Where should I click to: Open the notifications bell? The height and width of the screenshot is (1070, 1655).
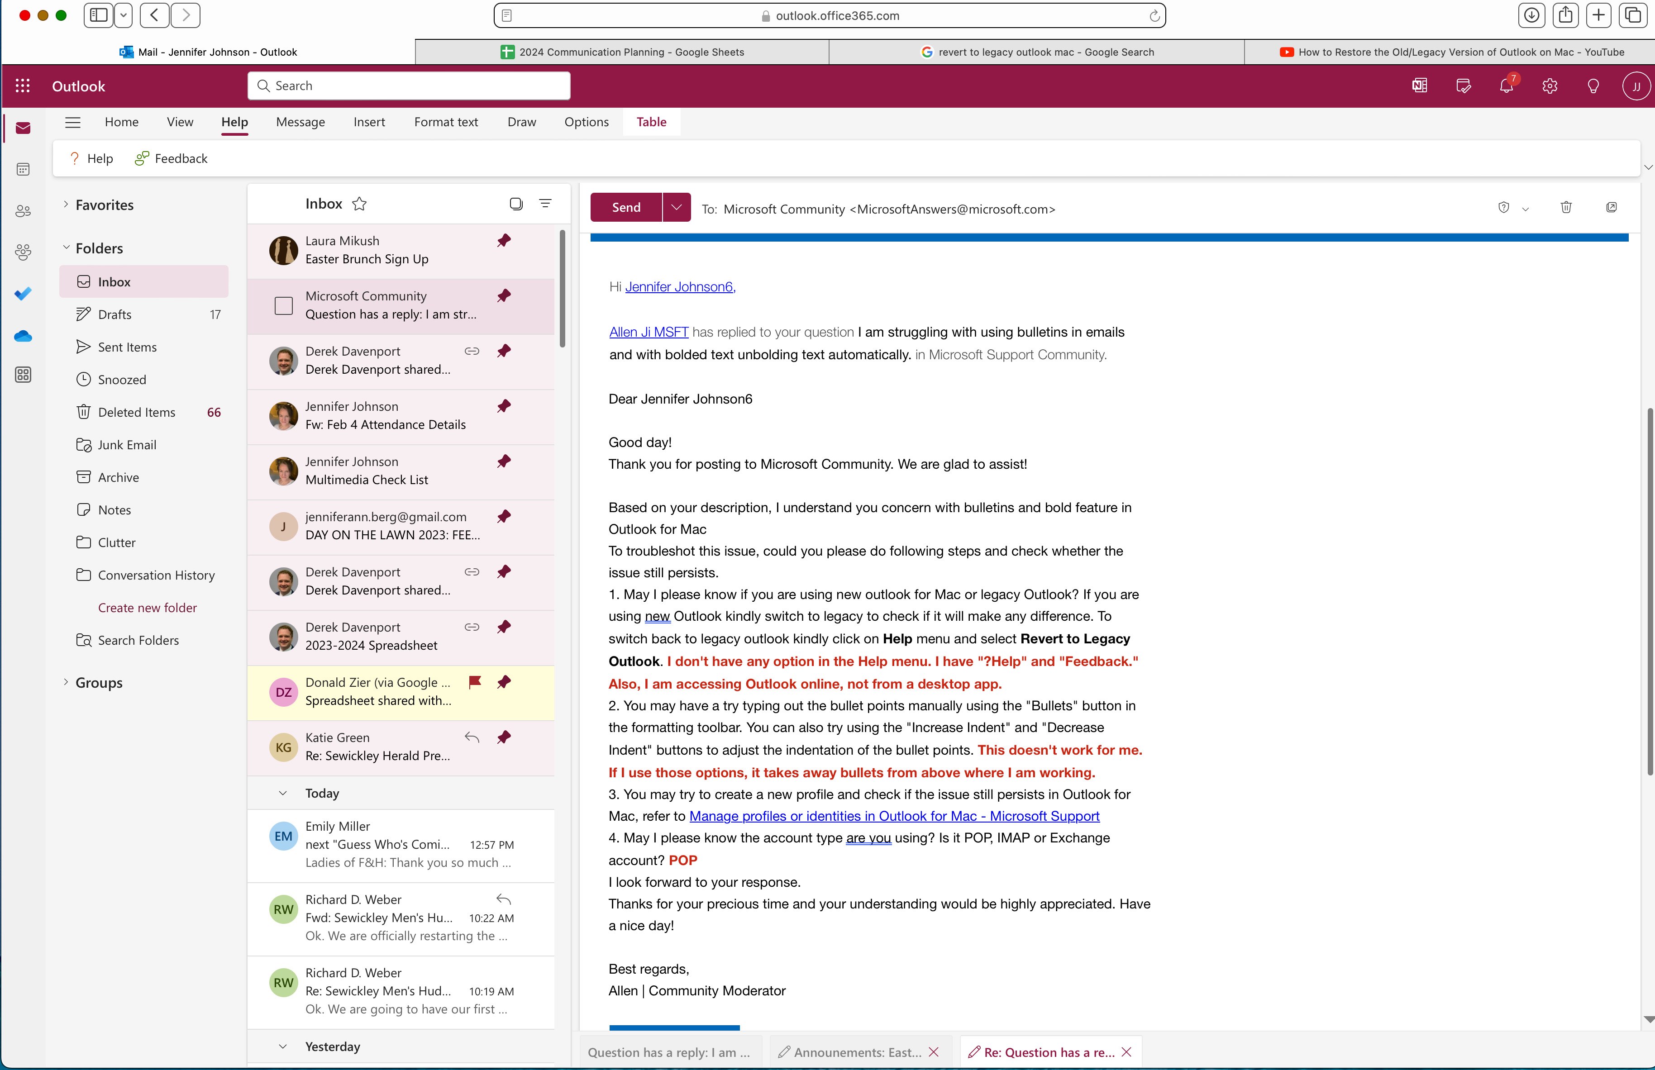(1506, 86)
